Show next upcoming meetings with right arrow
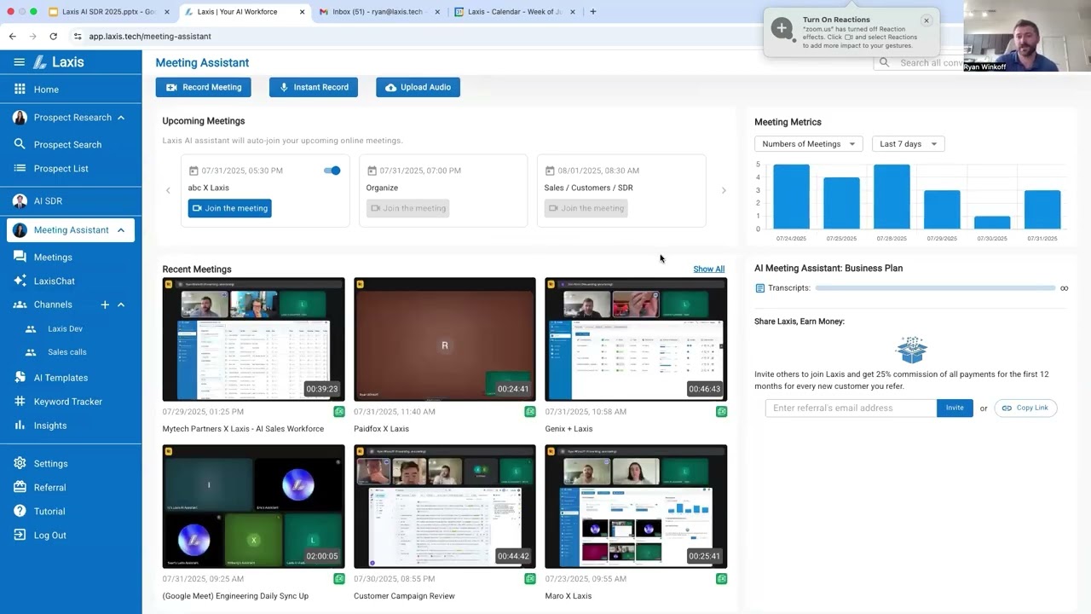This screenshot has width=1091, height=614. (724, 190)
